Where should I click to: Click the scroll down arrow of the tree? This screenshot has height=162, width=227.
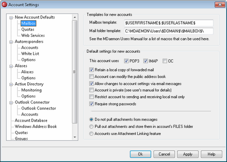(75, 137)
